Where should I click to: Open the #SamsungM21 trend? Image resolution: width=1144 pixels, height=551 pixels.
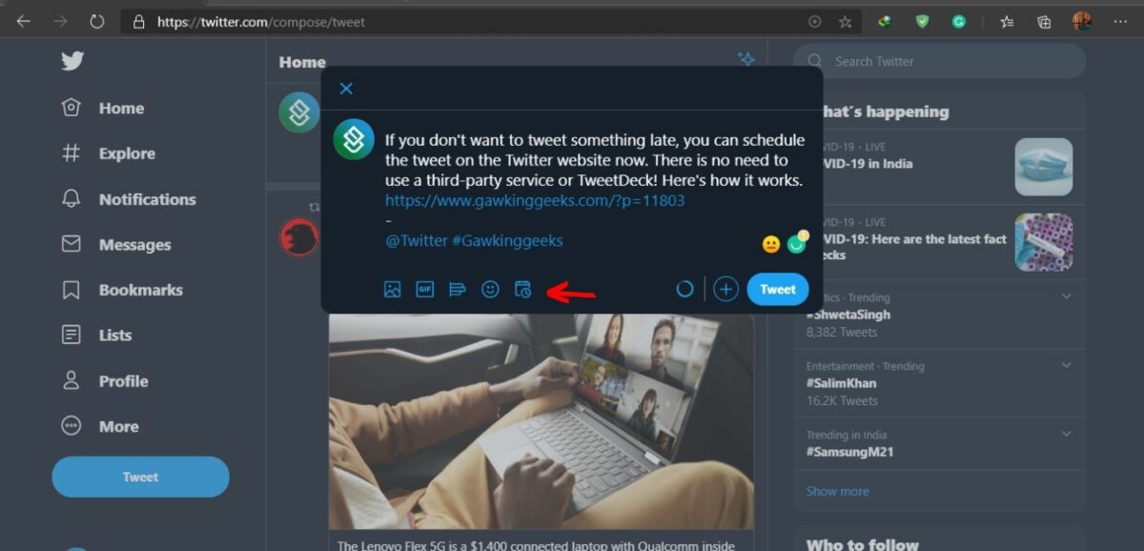[x=850, y=452]
